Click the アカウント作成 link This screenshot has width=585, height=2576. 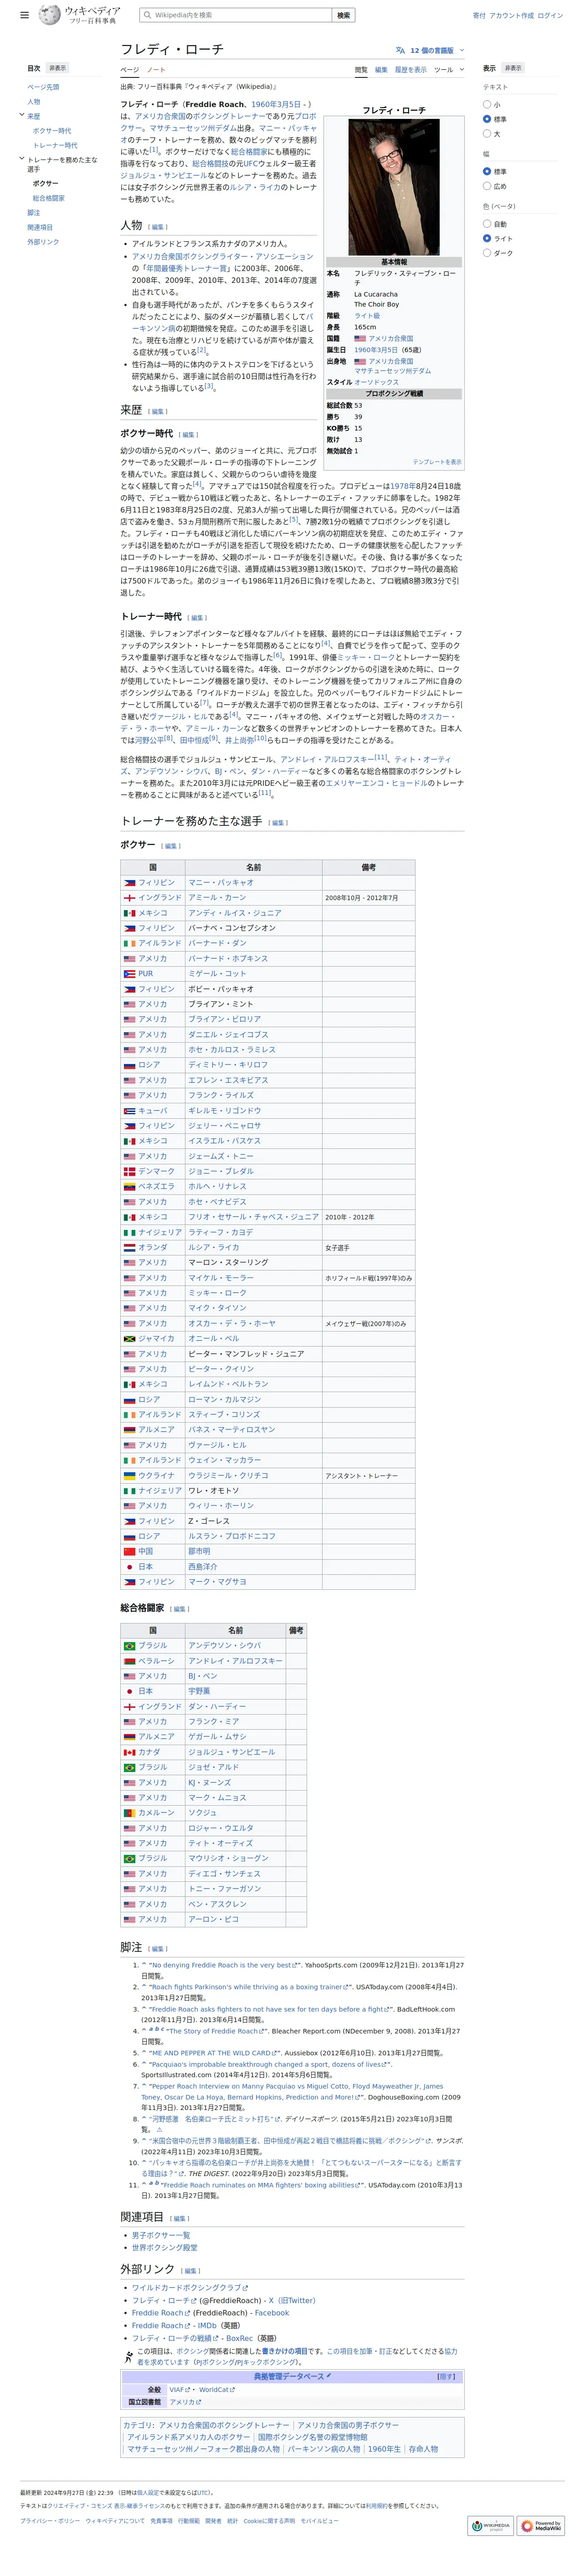click(x=511, y=15)
